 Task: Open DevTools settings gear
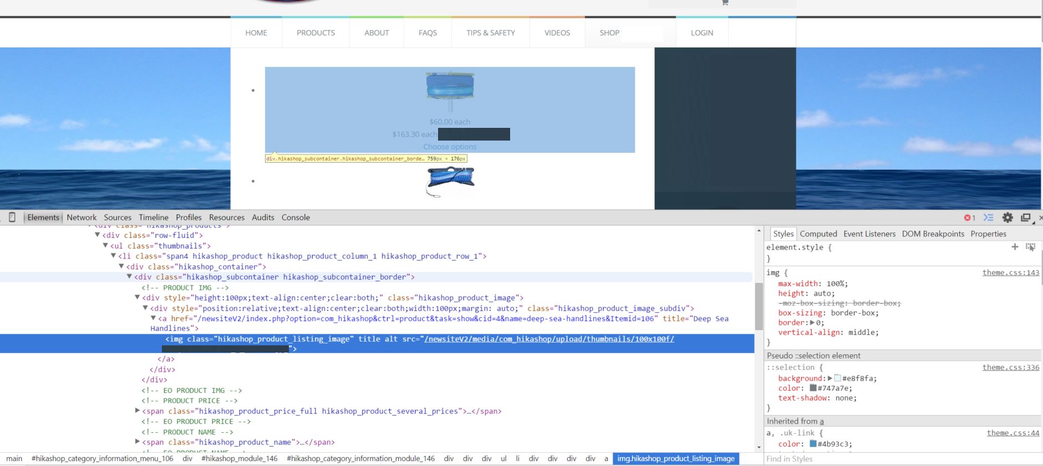coord(1008,218)
